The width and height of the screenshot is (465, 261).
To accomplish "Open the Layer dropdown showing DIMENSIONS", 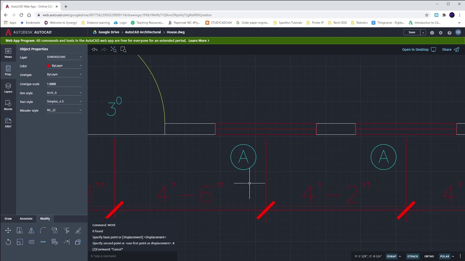I will tap(64, 57).
